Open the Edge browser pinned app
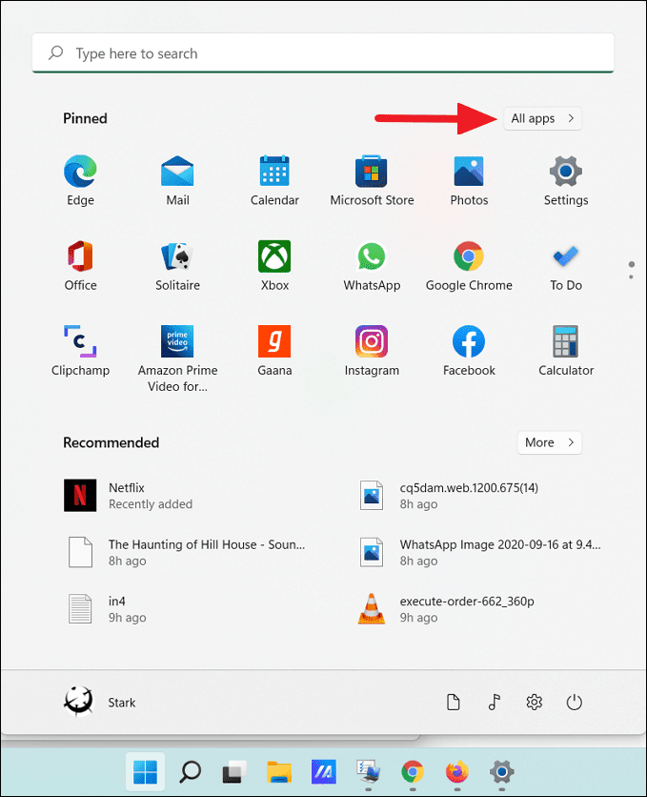Viewport: 647px width, 797px height. [80, 180]
